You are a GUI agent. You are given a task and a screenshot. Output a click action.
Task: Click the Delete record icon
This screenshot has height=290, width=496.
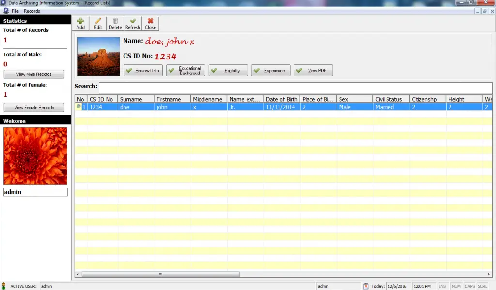coord(115,23)
